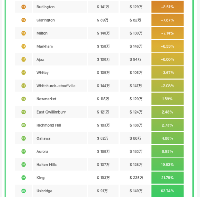This screenshot has width=200, height=197.
Task: Open the Clarington city name
Action: click(45, 20)
